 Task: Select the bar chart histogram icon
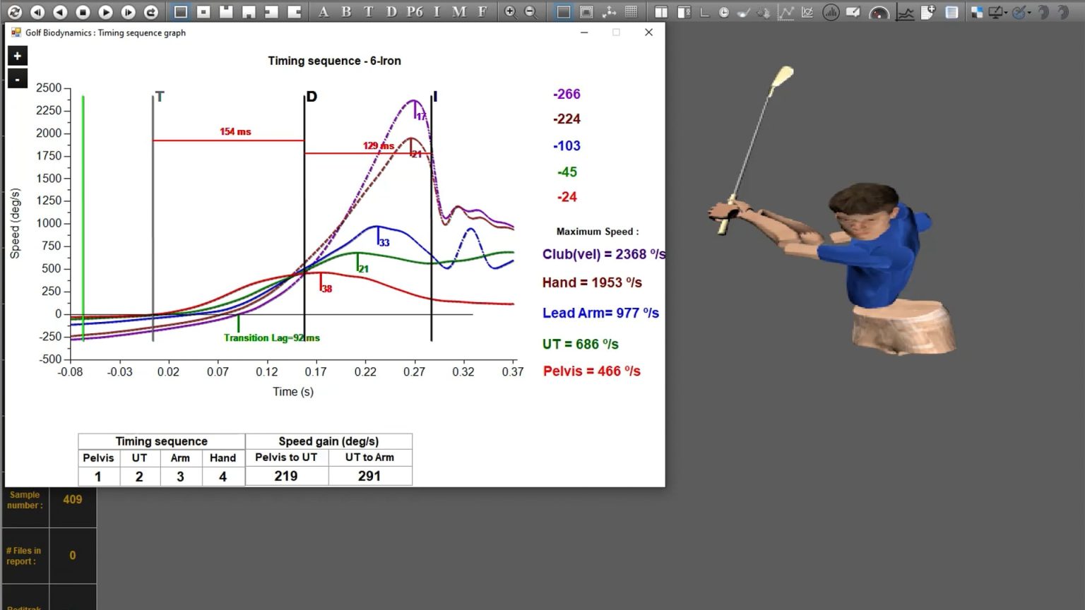(x=831, y=12)
